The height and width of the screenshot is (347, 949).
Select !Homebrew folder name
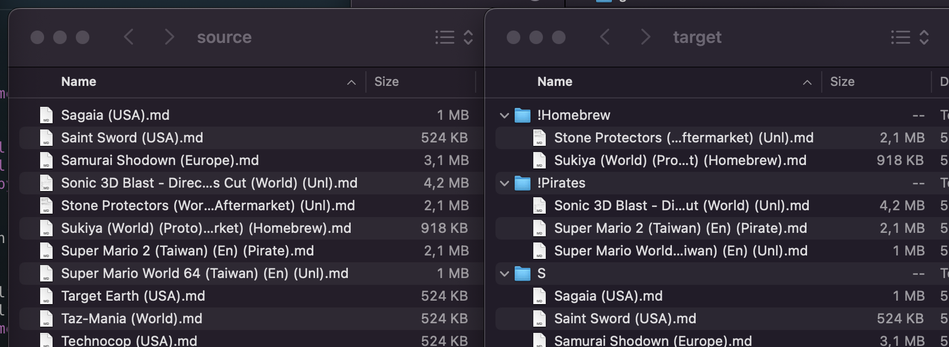pyautogui.click(x=573, y=115)
